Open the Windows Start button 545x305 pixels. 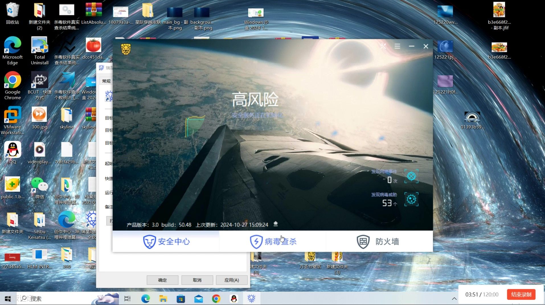(x=8, y=298)
